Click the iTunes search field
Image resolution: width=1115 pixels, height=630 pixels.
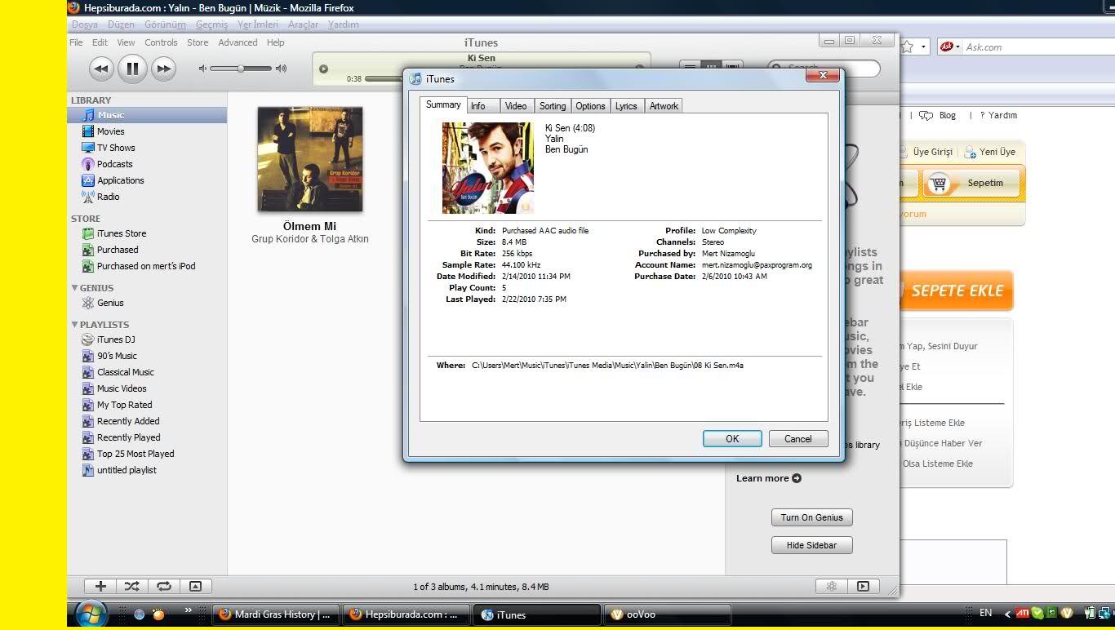[824, 69]
